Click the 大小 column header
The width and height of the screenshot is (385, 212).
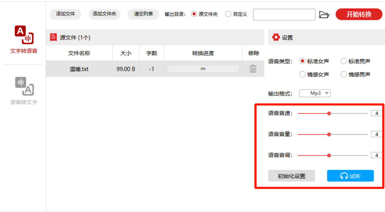(x=126, y=53)
